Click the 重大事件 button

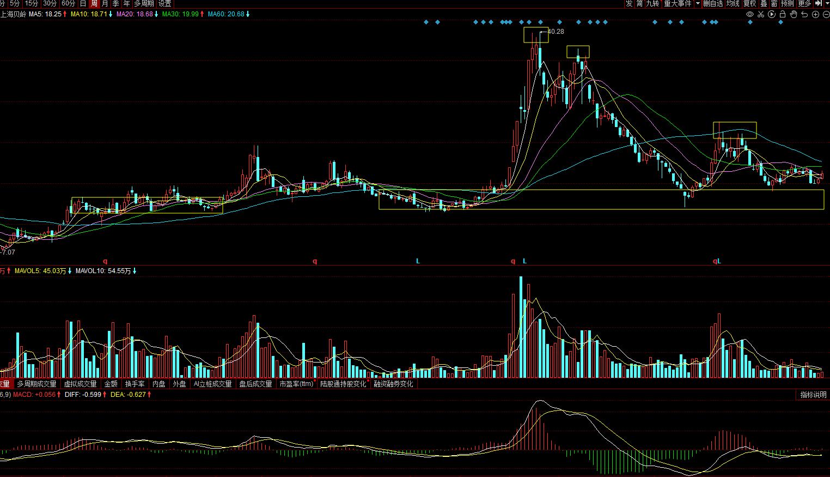[678, 3]
